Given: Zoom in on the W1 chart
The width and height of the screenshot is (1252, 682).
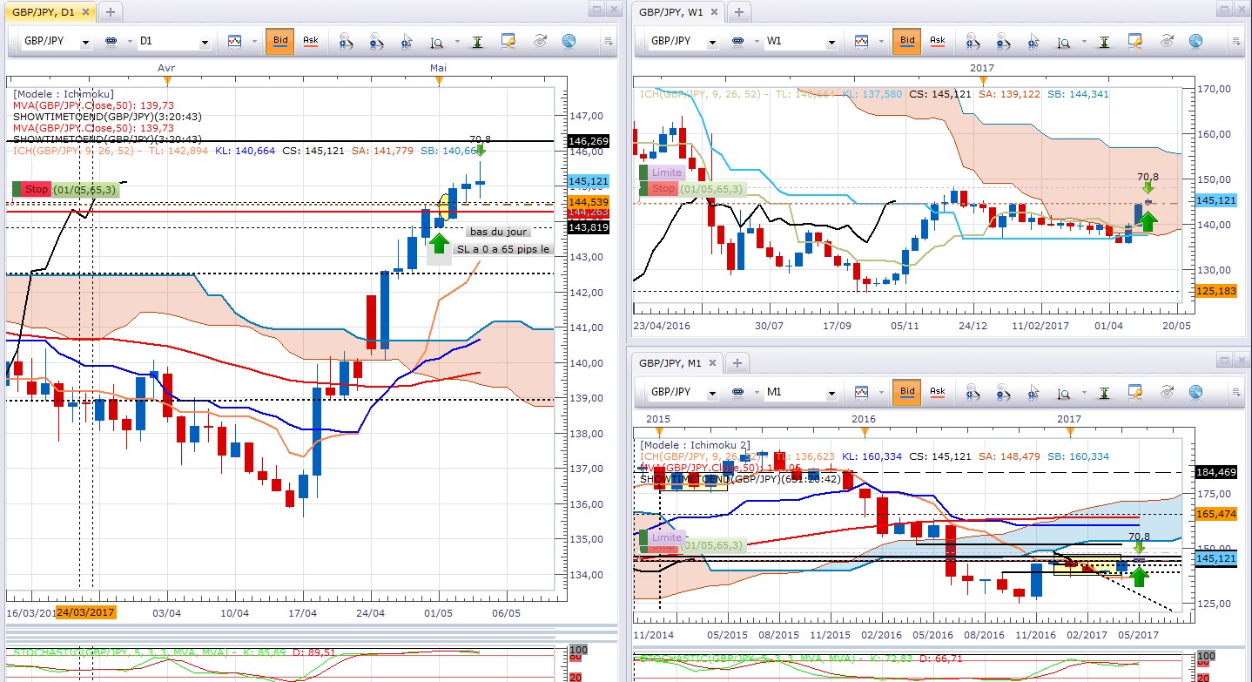Looking at the screenshot, I should [x=973, y=41].
